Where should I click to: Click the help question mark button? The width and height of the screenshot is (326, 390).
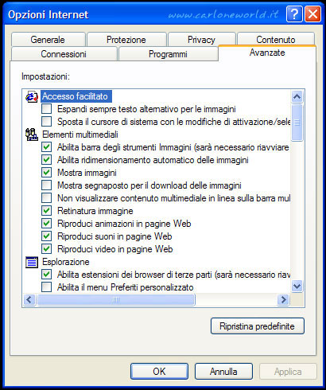pyautogui.click(x=294, y=14)
